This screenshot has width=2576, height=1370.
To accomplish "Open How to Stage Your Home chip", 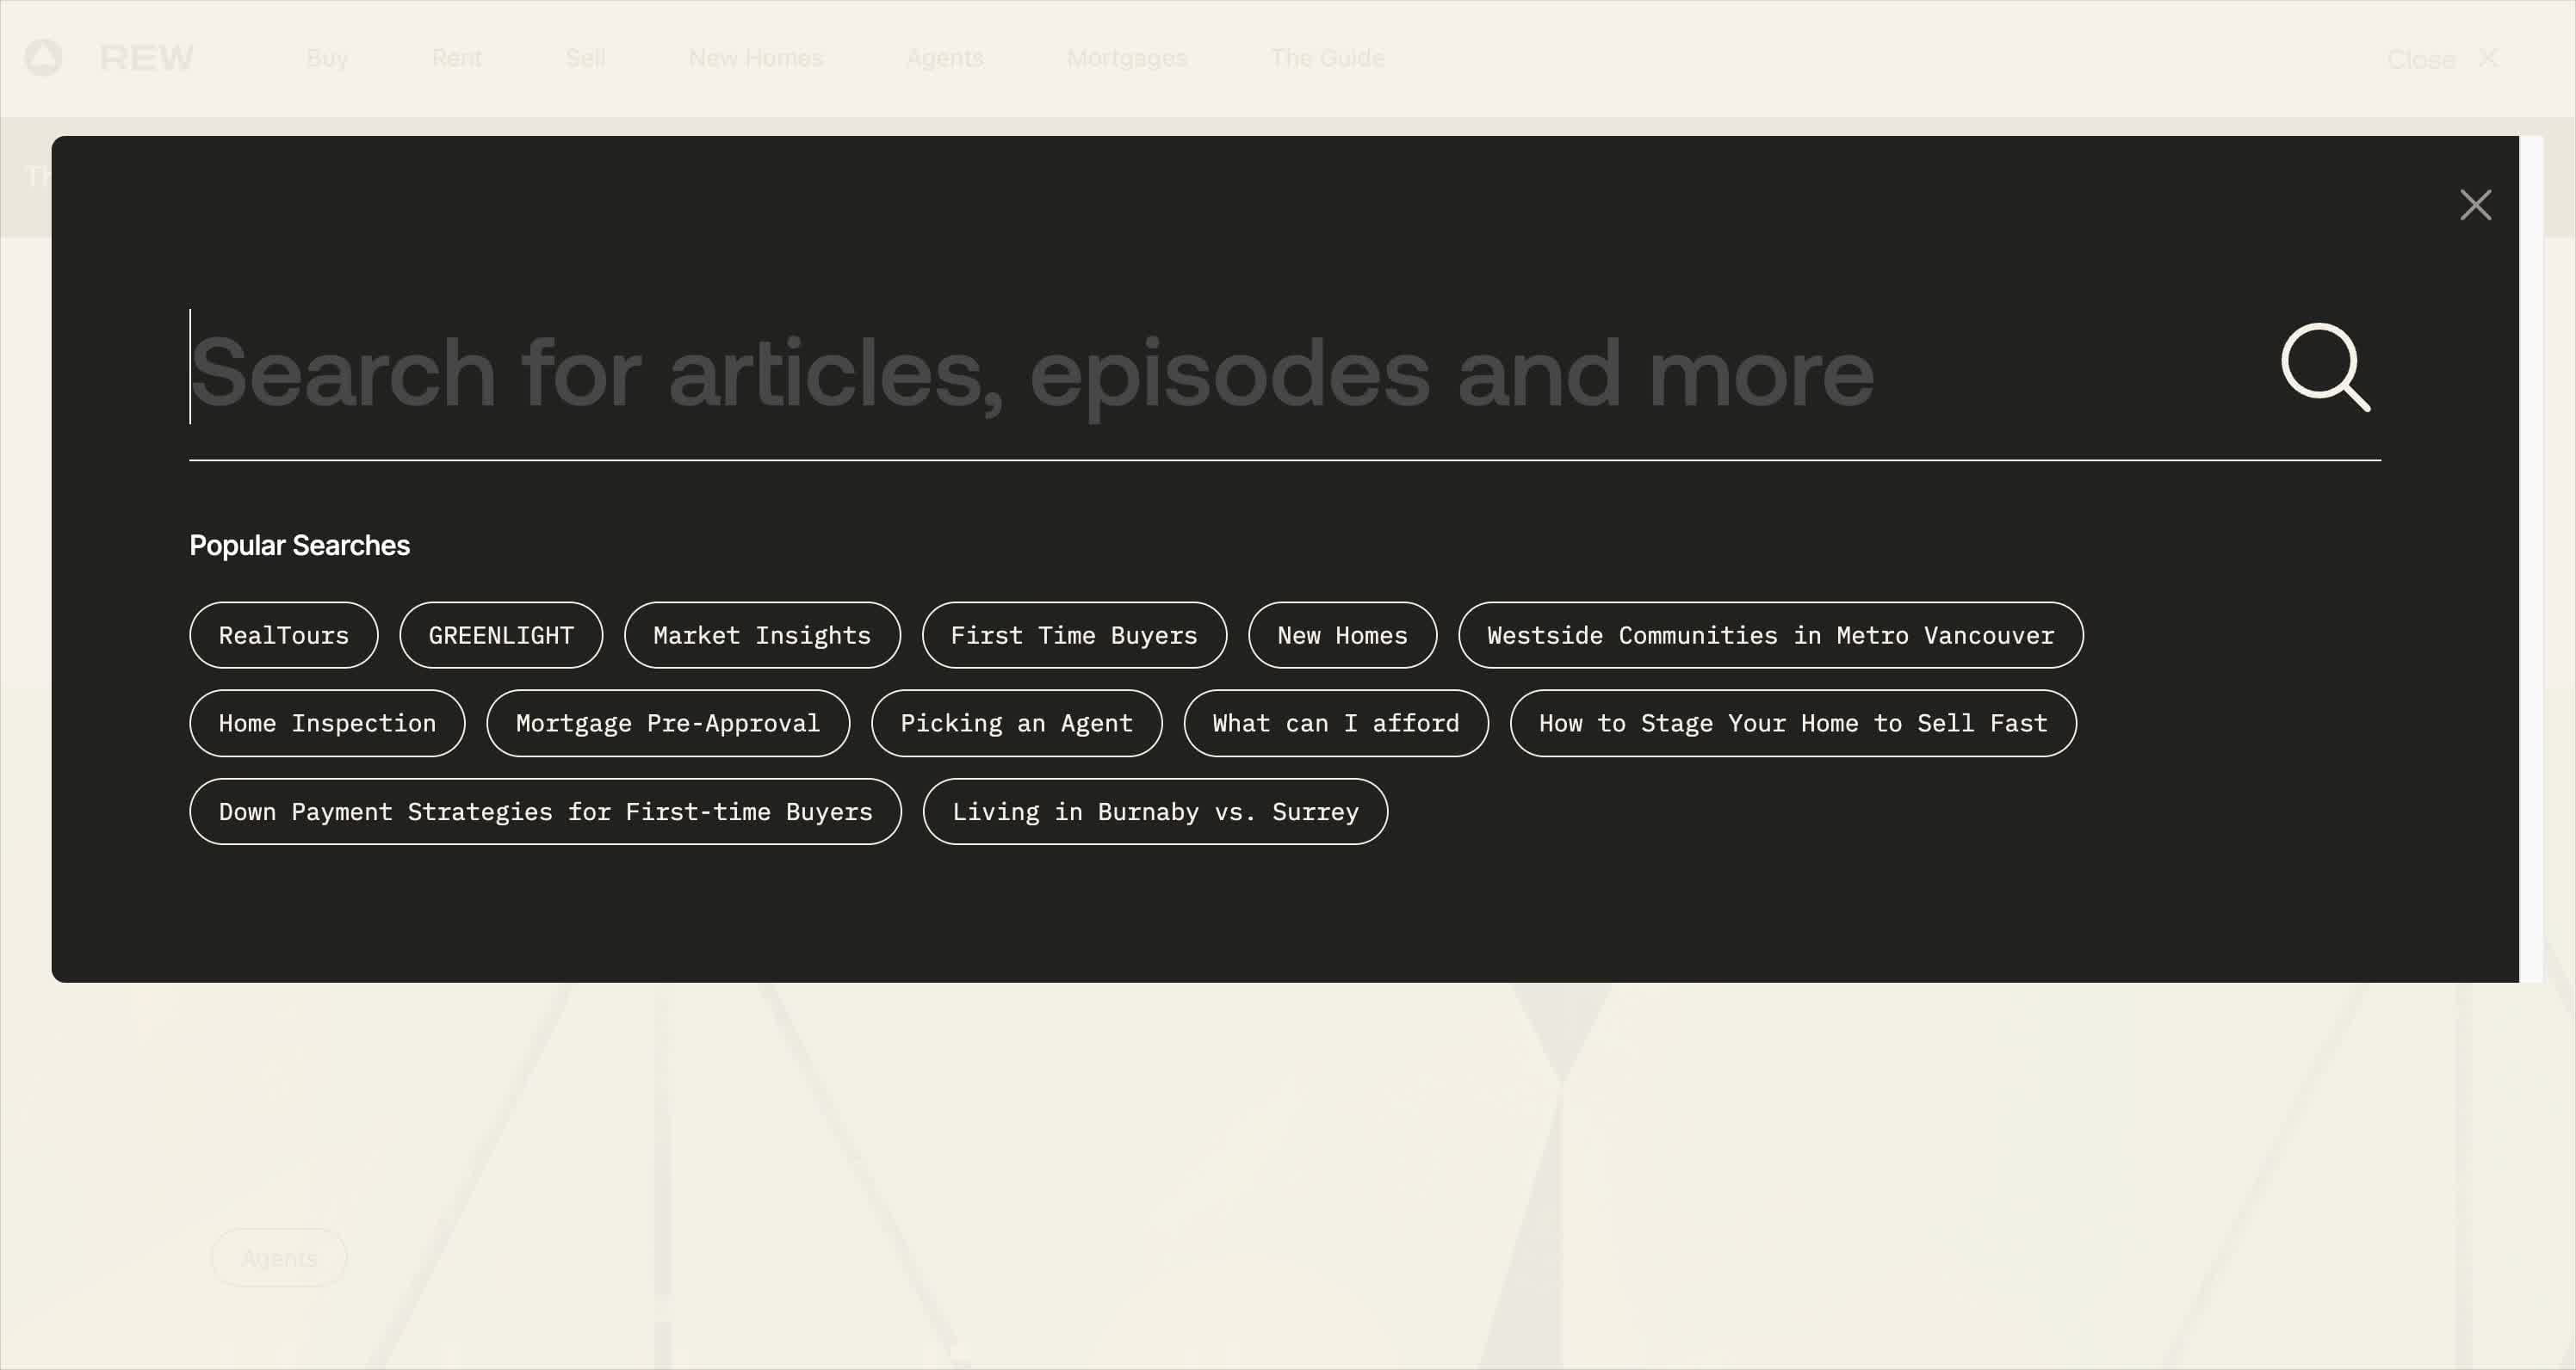I will pyautogui.click(x=1793, y=724).
